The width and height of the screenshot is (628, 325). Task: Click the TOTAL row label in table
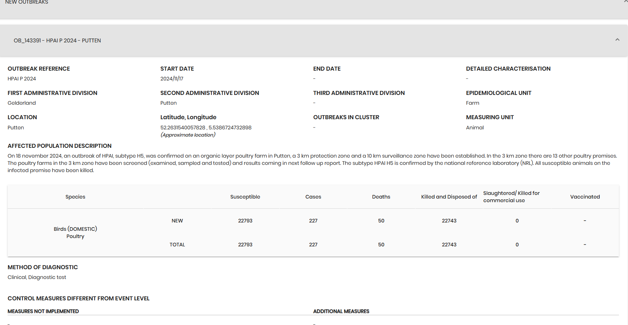coord(177,245)
